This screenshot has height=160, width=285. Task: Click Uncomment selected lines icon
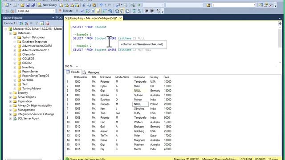(x=139, y=11)
